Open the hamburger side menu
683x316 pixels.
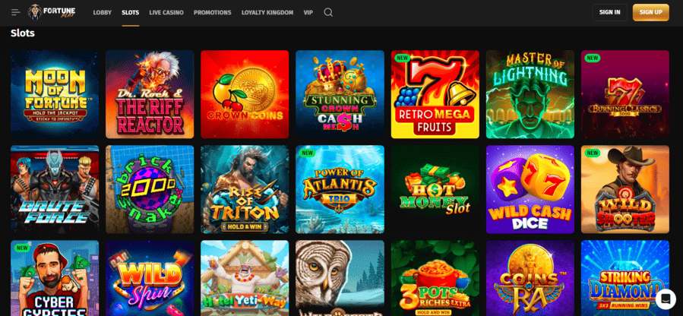(16, 12)
